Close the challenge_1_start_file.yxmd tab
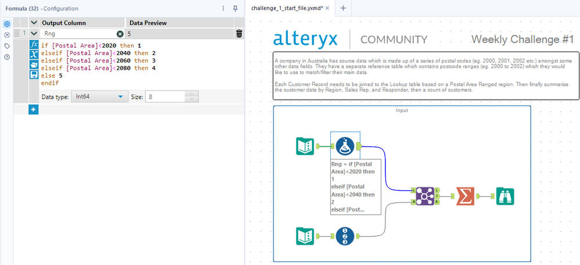The image size is (580, 265). 327,8
